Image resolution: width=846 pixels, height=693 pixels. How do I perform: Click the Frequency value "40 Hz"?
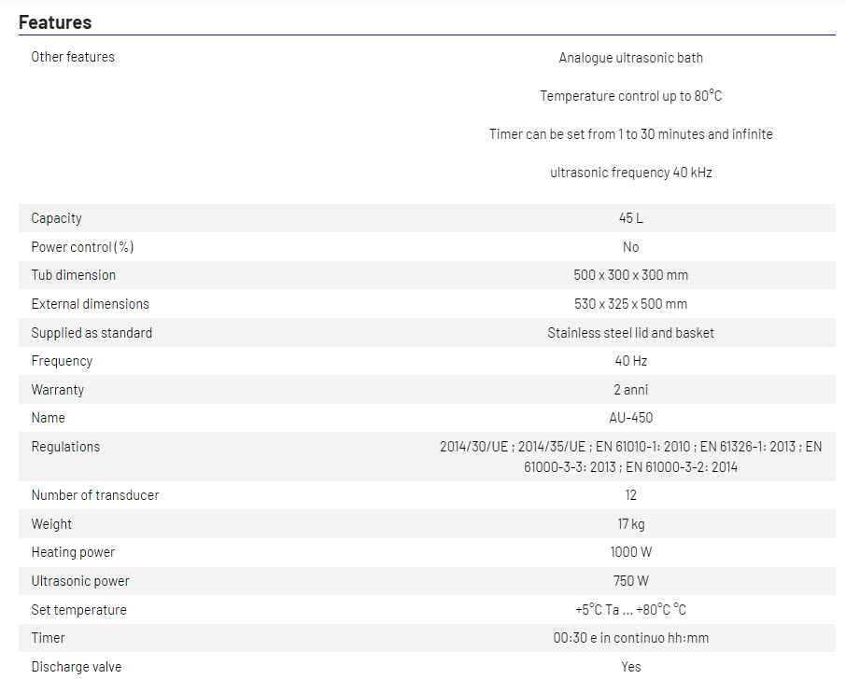(631, 361)
